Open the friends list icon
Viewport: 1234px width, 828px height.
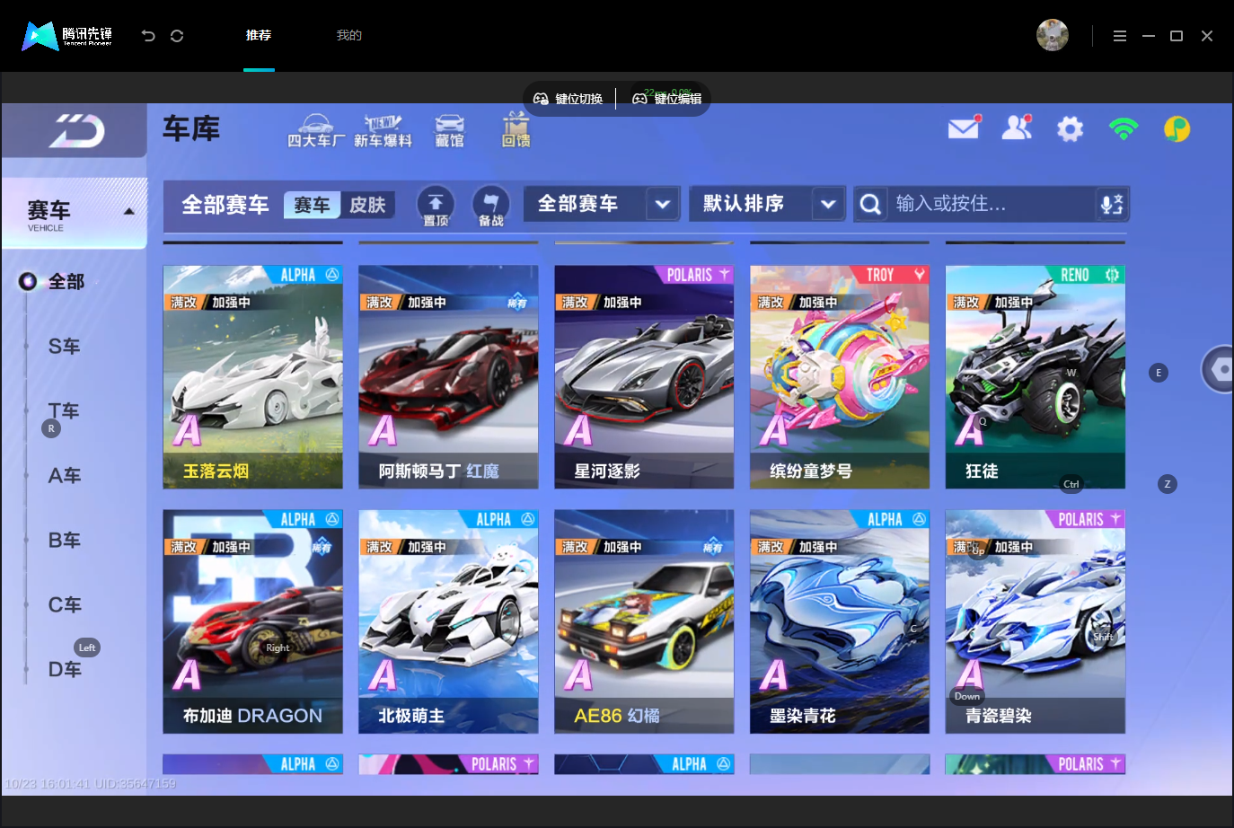[1017, 128]
